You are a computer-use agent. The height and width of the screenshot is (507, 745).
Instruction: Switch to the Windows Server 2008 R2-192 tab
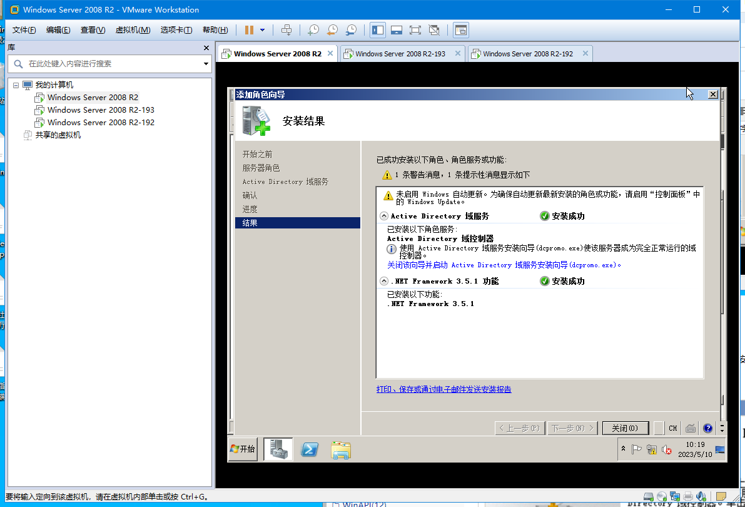point(528,54)
